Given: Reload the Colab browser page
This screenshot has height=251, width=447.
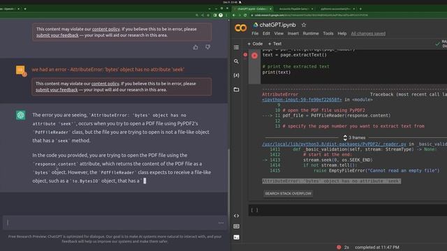Looking at the screenshot, I should (x=245, y=15).
